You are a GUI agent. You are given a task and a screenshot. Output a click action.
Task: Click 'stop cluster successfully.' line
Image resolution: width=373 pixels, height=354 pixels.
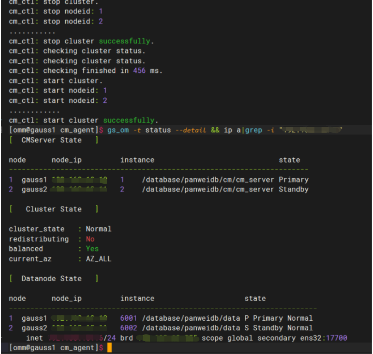click(81, 41)
